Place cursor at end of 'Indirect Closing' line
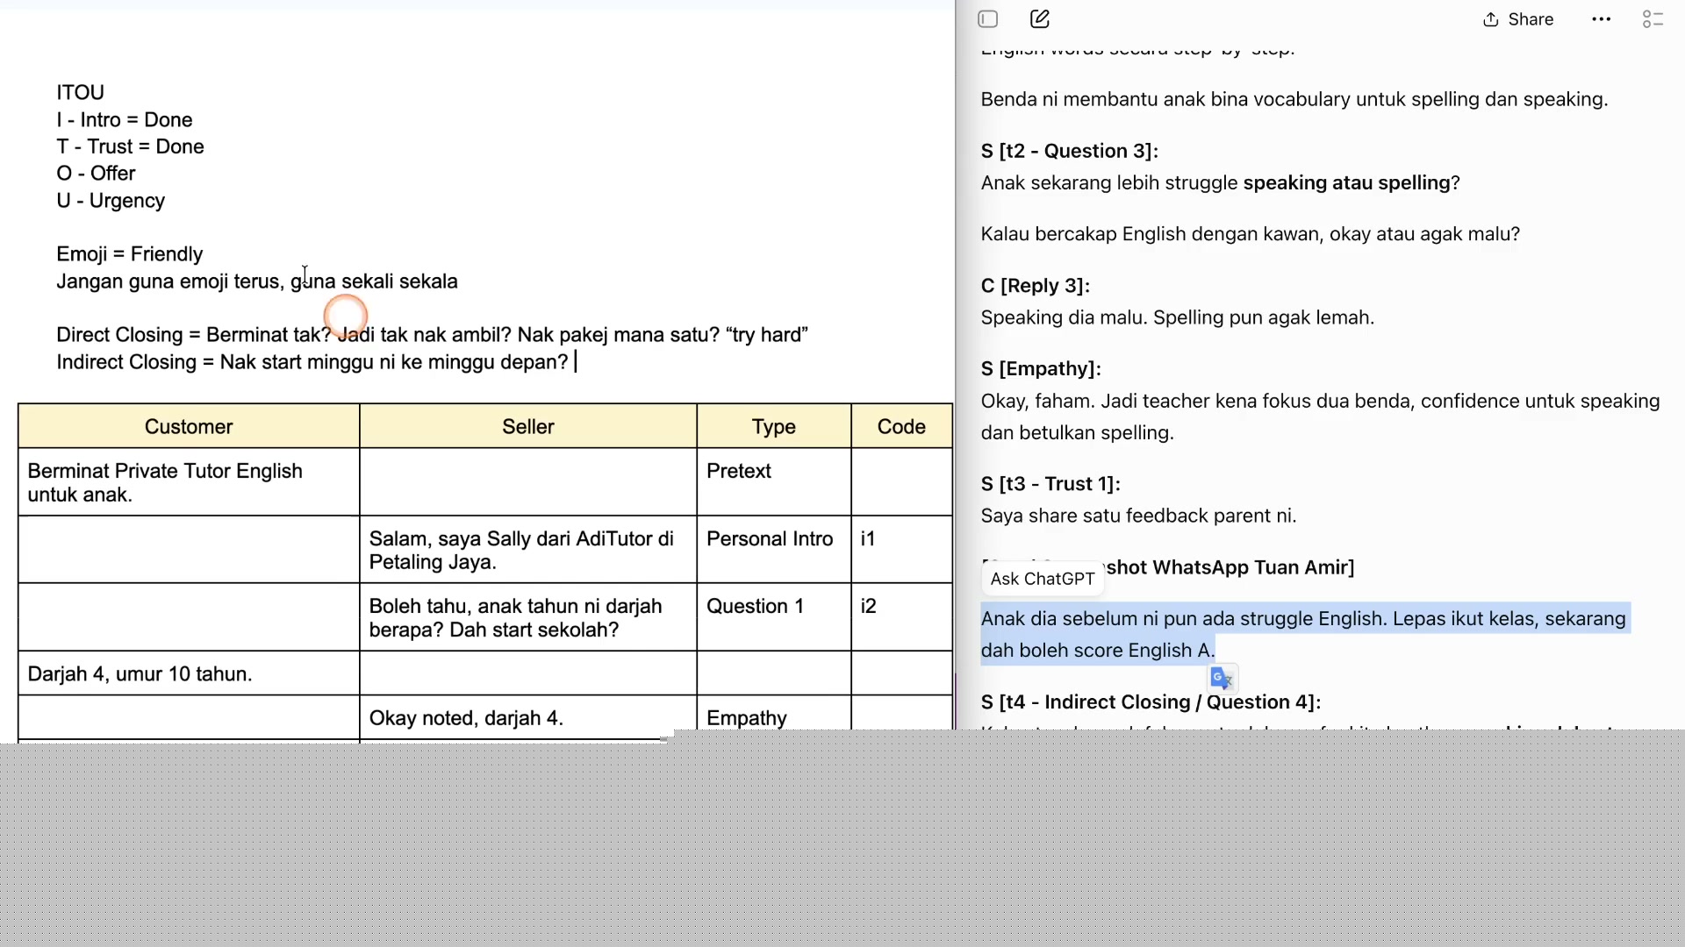This screenshot has height=947, width=1685. click(x=574, y=362)
